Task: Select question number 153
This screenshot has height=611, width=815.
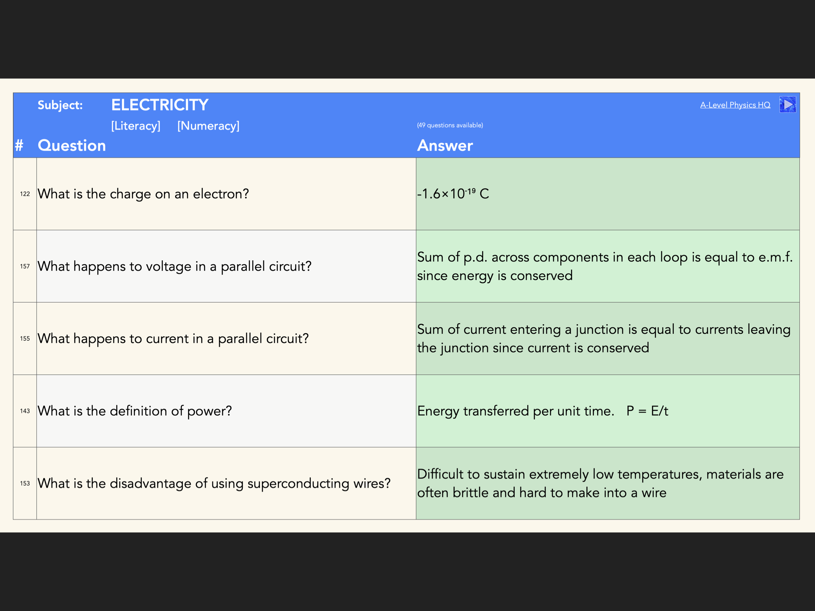Action: 25,483
